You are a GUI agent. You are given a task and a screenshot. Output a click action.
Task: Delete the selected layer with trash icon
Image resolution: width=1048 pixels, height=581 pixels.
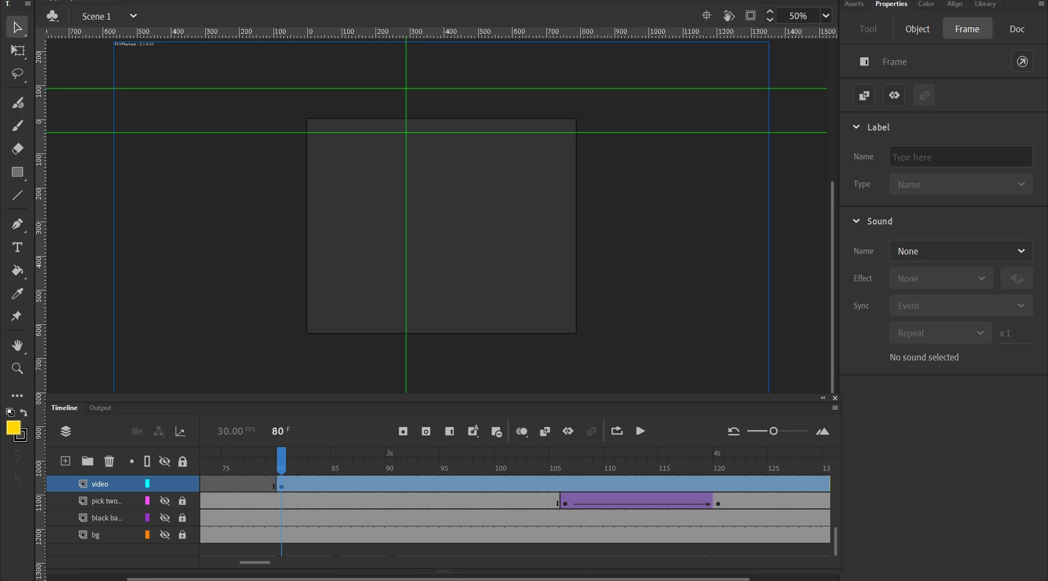[x=109, y=461]
